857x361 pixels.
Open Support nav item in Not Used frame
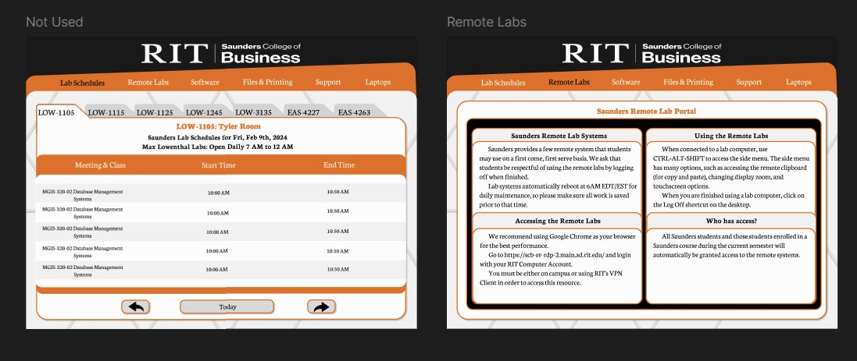click(328, 82)
